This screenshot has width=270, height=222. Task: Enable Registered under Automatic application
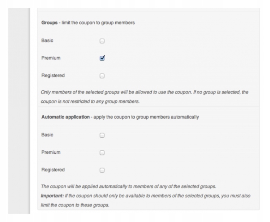click(x=102, y=169)
